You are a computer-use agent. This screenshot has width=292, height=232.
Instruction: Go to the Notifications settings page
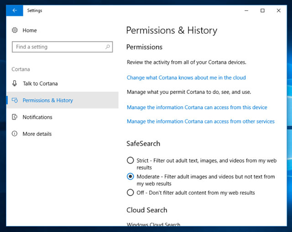37,117
